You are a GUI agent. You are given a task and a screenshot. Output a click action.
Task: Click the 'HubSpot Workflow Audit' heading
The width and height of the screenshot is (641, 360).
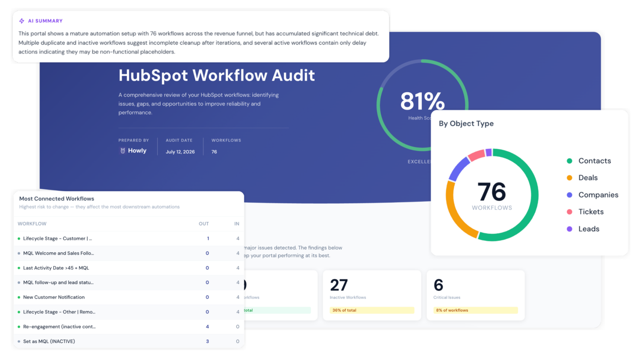point(217,75)
